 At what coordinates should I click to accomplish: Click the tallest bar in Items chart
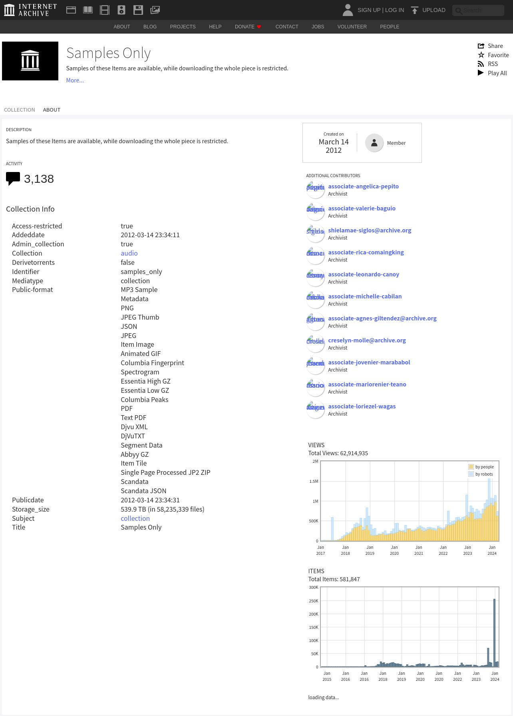(x=494, y=633)
